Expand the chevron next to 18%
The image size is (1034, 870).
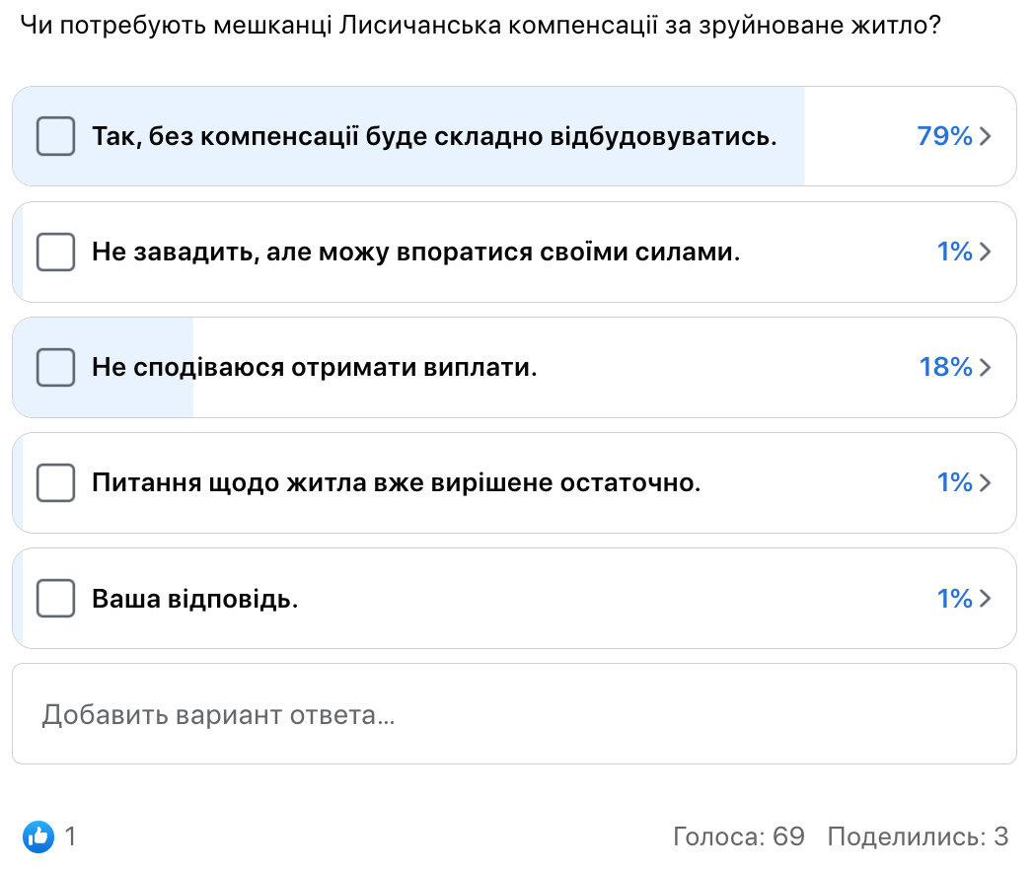pos(985,367)
